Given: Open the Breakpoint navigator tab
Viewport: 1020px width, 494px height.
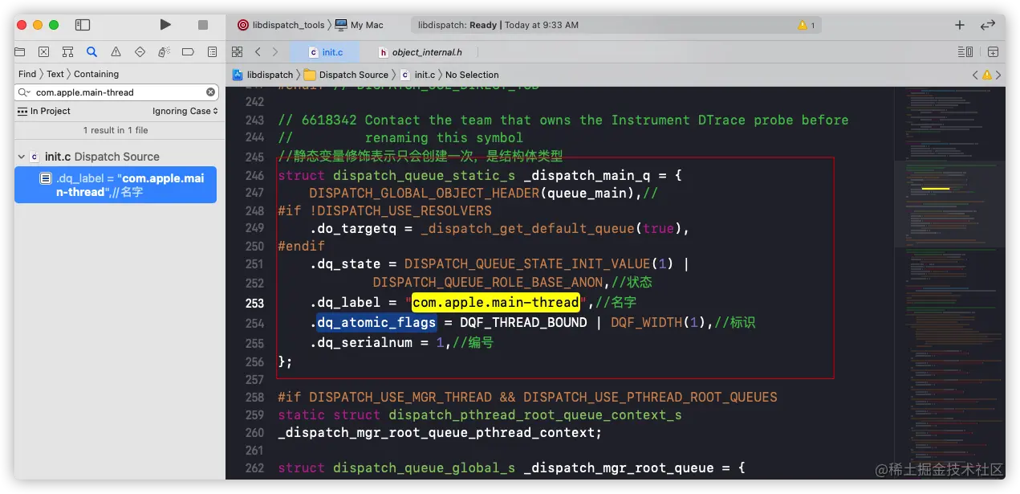Looking at the screenshot, I should (188, 51).
